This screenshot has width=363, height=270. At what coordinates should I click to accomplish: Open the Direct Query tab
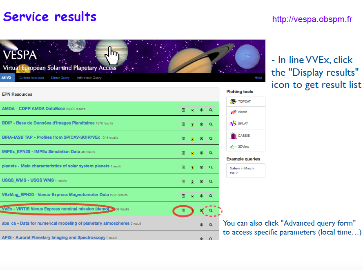[x=60, y=78]
